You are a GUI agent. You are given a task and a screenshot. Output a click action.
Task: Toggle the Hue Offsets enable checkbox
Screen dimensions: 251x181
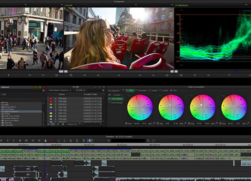[109, 99]
